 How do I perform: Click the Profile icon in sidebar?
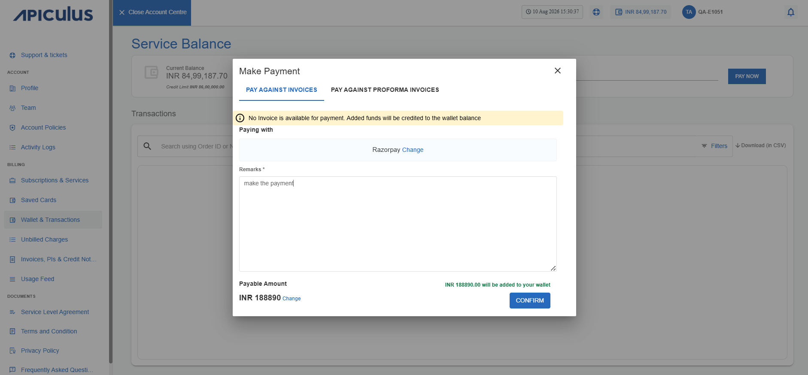[x=12, y=88]
